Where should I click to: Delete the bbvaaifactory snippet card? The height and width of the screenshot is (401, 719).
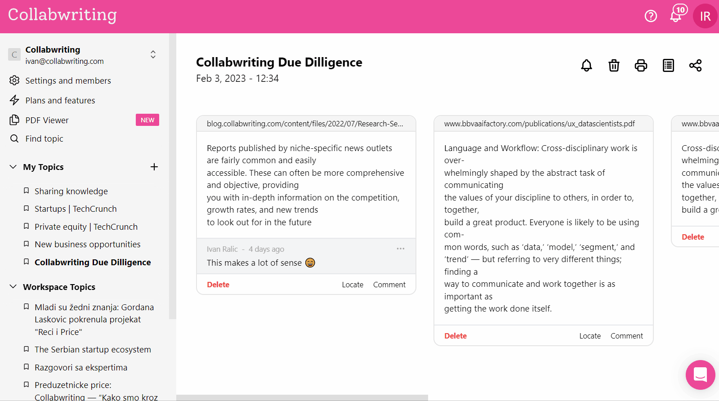pyautogui.click(x=455, y=336)
